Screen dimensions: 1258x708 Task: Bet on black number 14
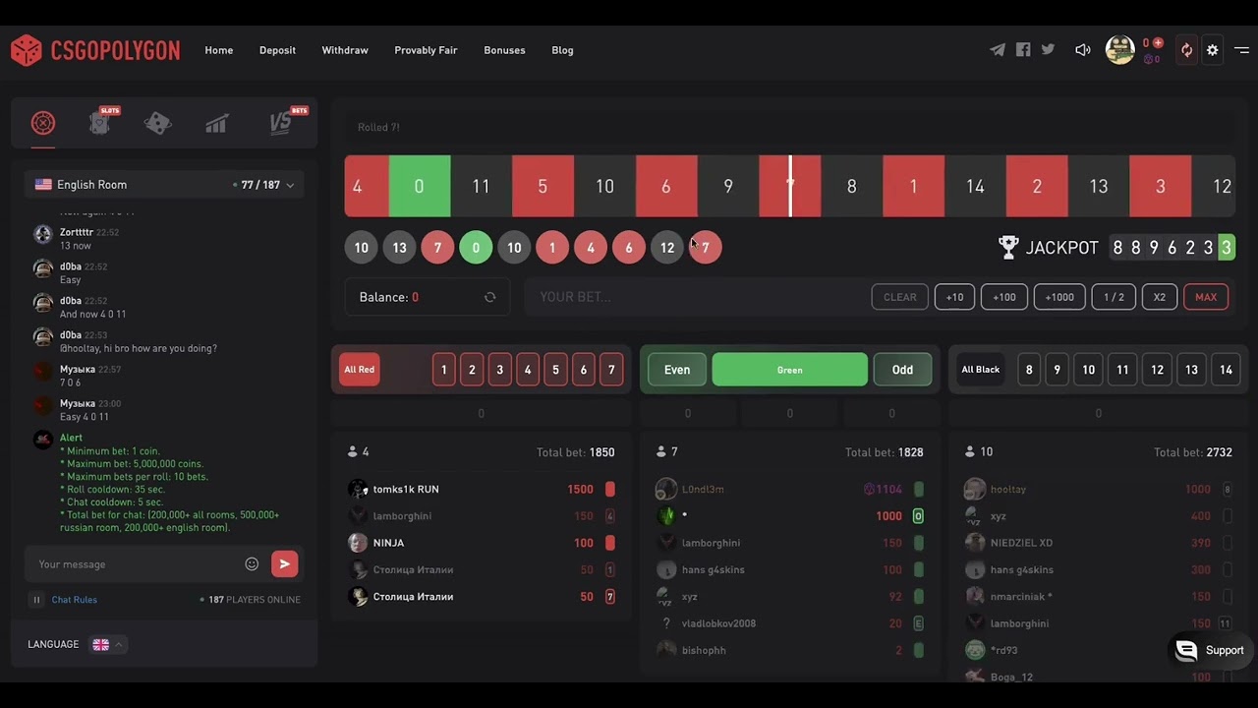pos(1226,370)
